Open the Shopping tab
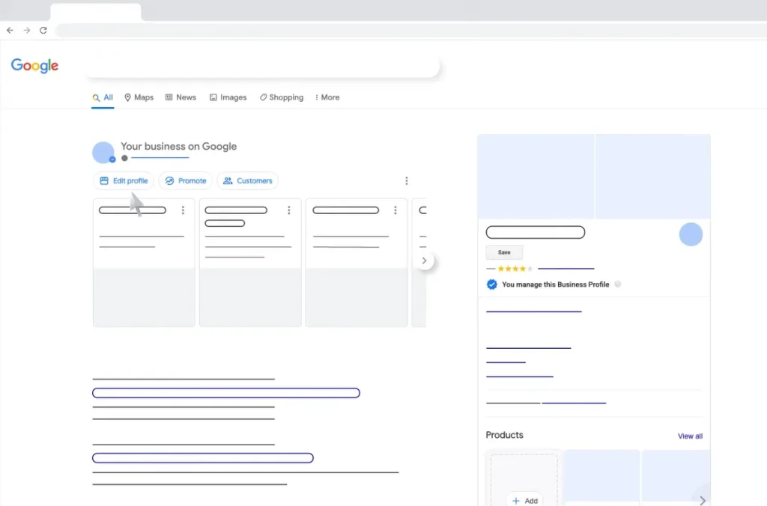This screenshot has height=506, width=767. point(282,97)
